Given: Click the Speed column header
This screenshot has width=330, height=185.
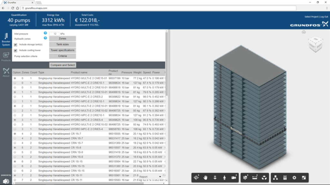Looking at the screenshot, I should pos(147,72).
